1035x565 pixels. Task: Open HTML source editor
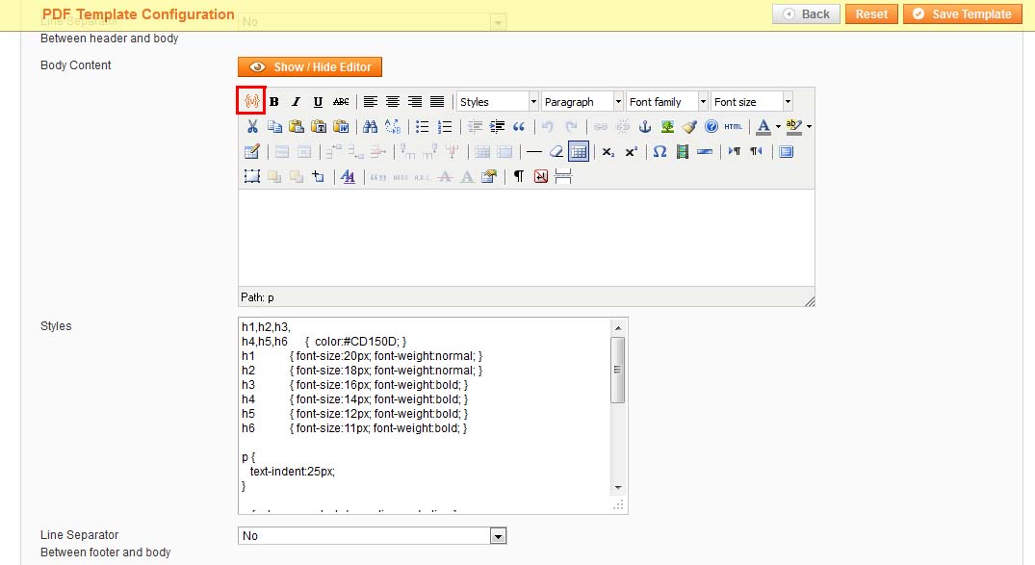734,126
